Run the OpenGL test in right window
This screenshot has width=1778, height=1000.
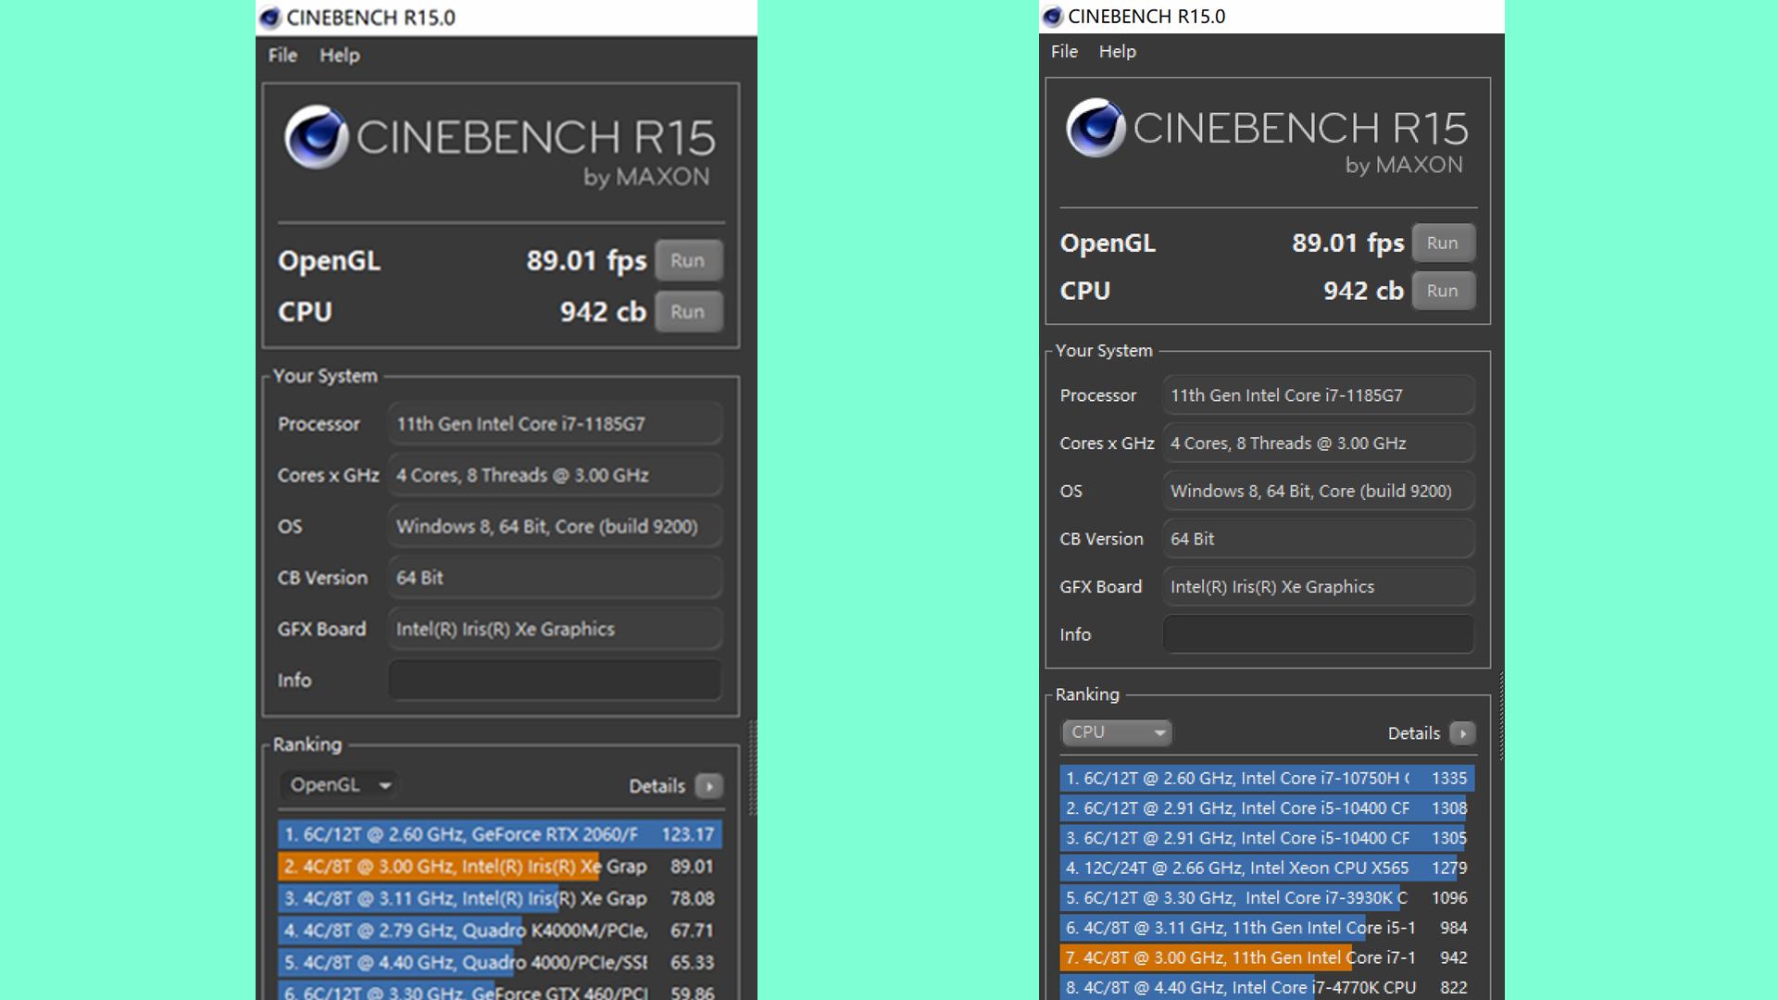coord(1442,244)
